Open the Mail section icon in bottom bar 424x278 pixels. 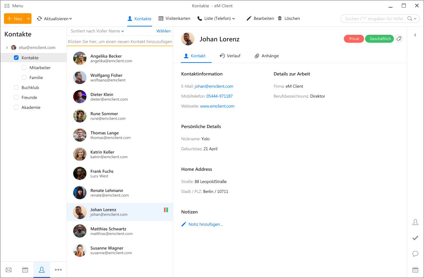point(9,270)
